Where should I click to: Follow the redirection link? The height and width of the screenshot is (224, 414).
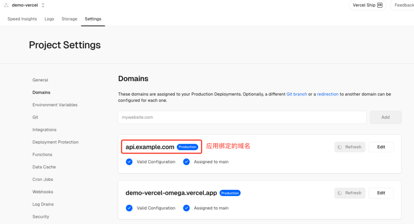coord(328,94)
